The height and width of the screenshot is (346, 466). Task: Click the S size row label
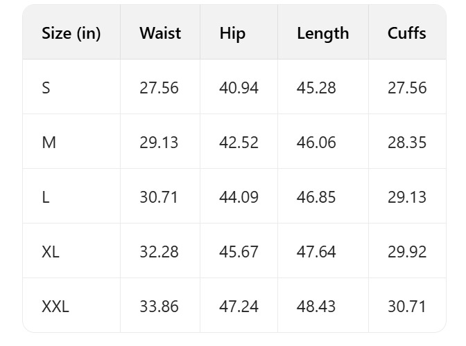point(46,88)
